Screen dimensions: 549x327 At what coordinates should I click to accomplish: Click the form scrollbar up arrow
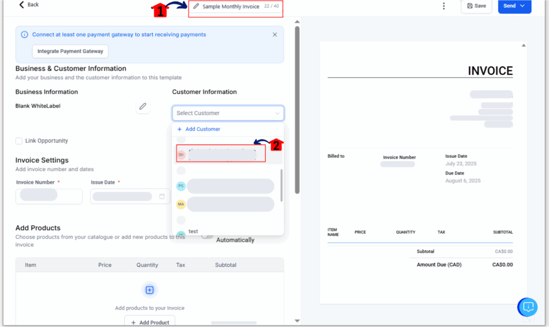[x=297, y=21]
